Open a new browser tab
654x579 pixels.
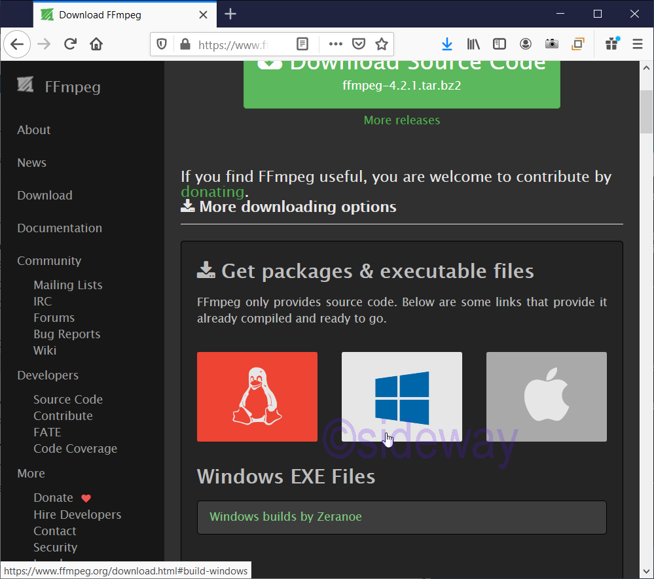[230, 14]
